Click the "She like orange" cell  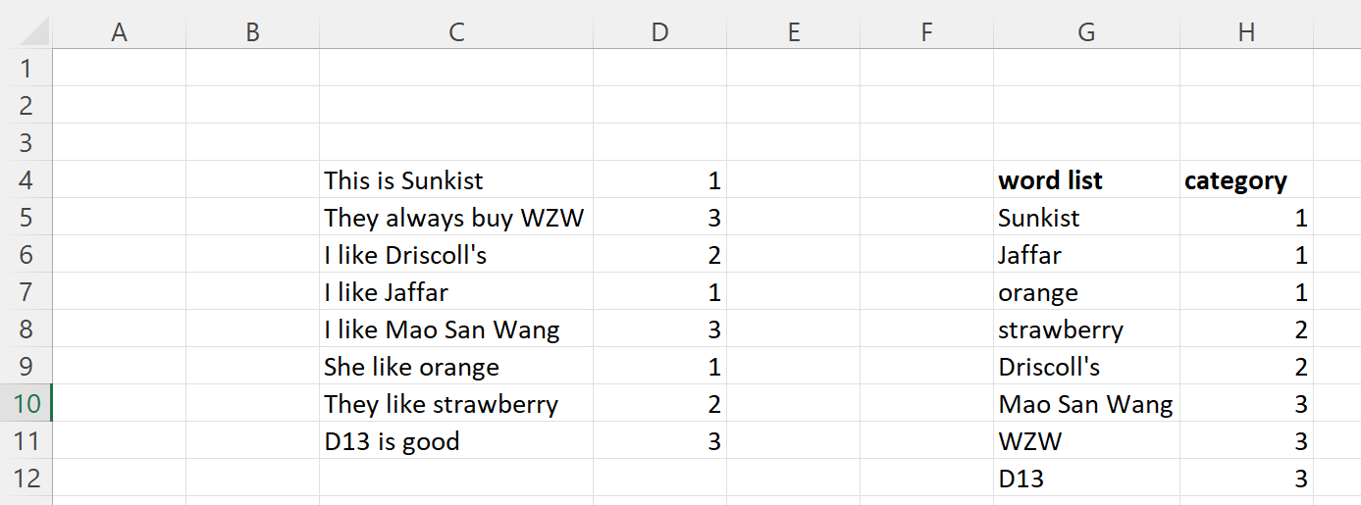(456, 367)
